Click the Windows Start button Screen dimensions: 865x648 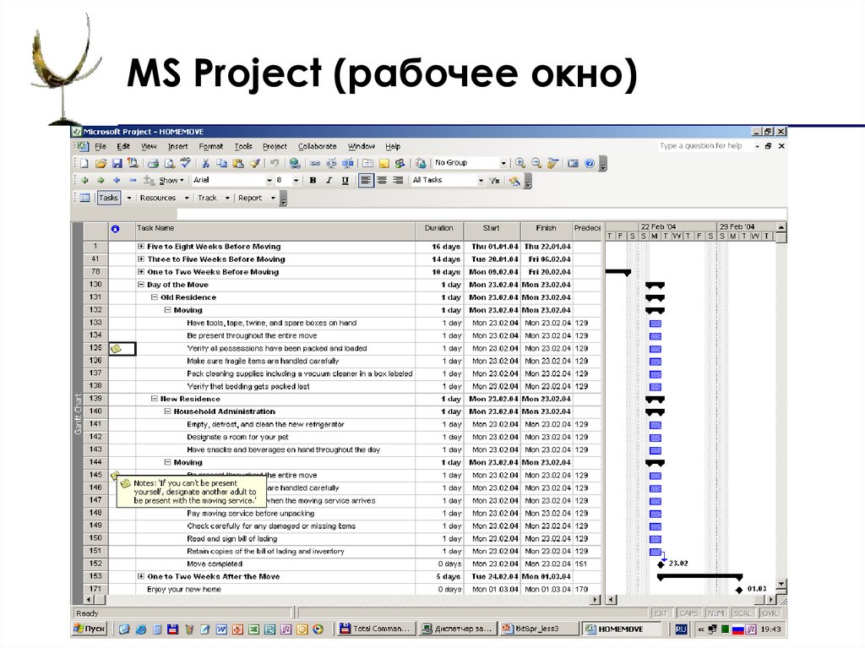(90, 629)
